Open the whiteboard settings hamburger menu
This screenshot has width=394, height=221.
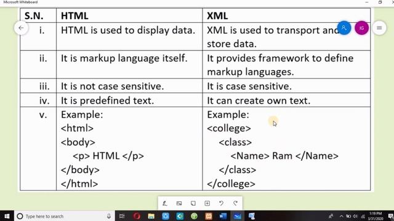click(379, 28)
